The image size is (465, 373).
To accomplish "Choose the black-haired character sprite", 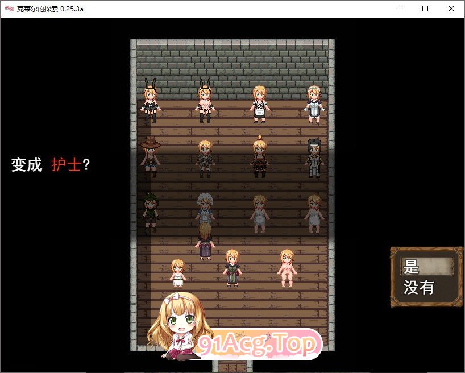I will [x=314, y=158].
